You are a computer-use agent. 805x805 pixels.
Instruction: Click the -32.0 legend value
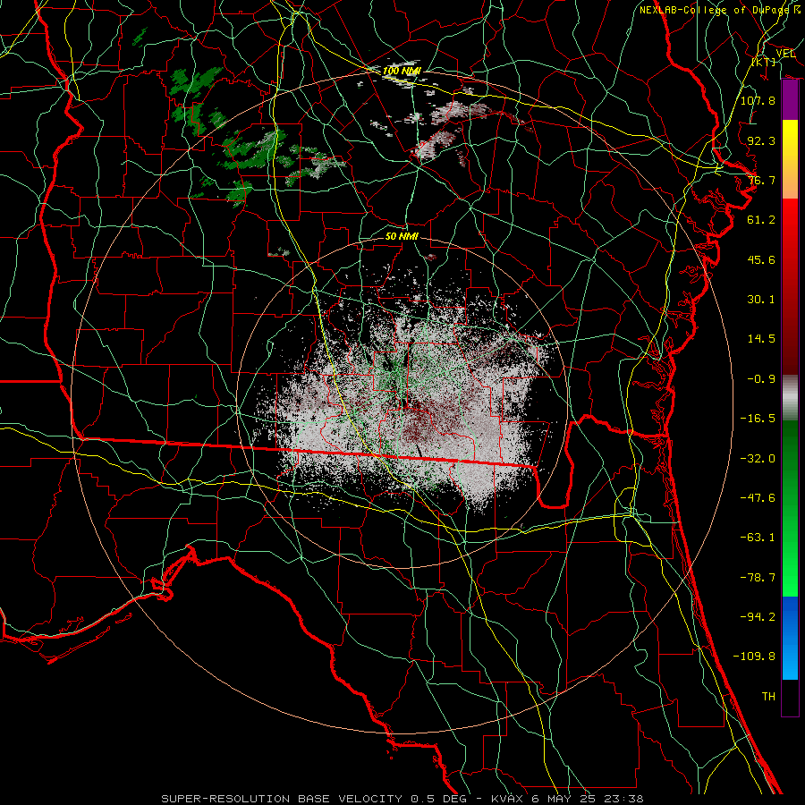coord(758,459)
